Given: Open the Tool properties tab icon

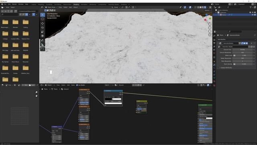Looking at the screenshot, I should tap(214, 36).
